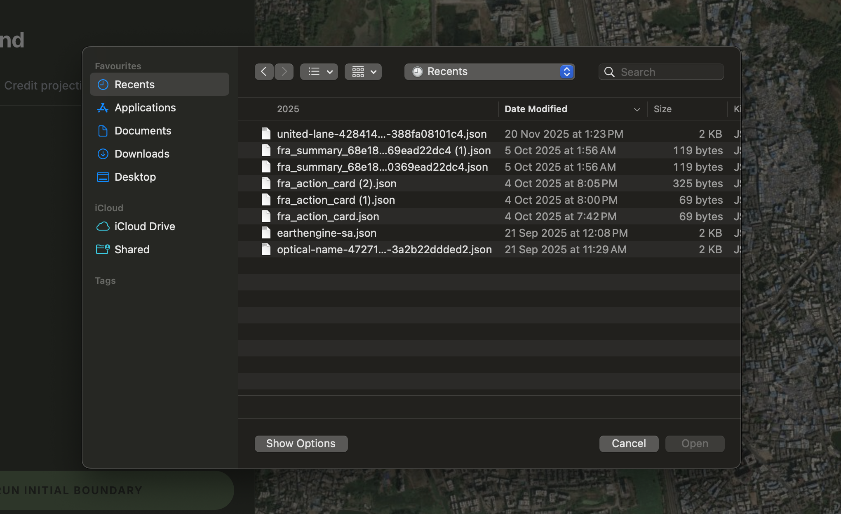
Task: Select optical-name-47271...-3a2b22ddded2.json
Action: tap(489, 249)
